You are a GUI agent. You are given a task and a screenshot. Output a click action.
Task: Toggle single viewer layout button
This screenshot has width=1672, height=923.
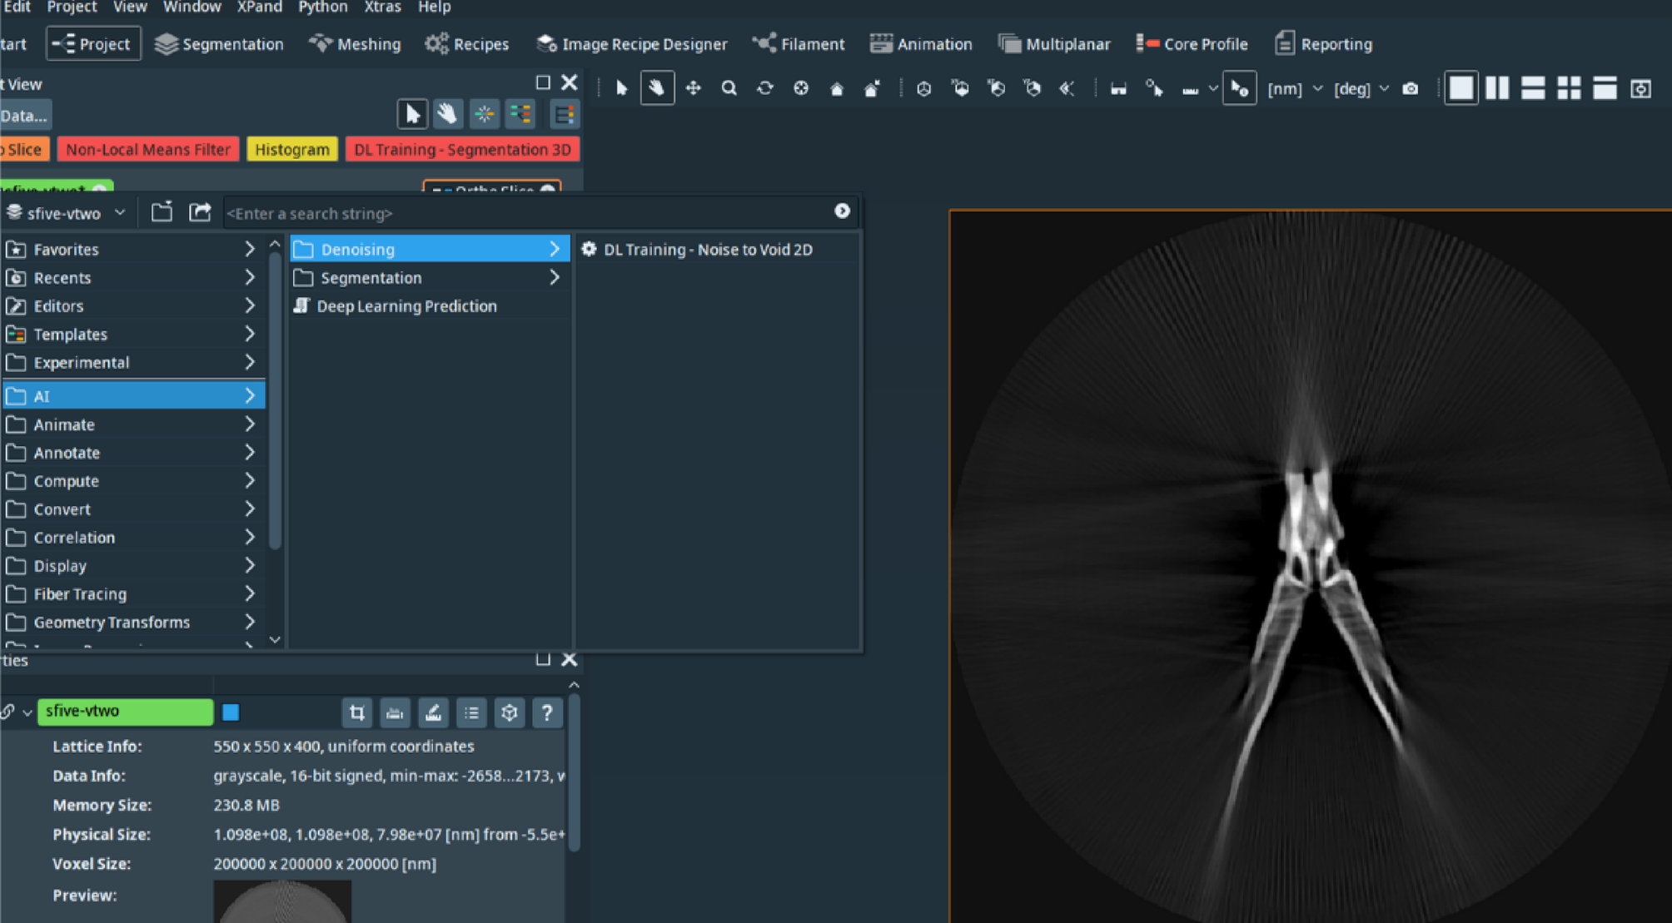tap(1461, 88)
